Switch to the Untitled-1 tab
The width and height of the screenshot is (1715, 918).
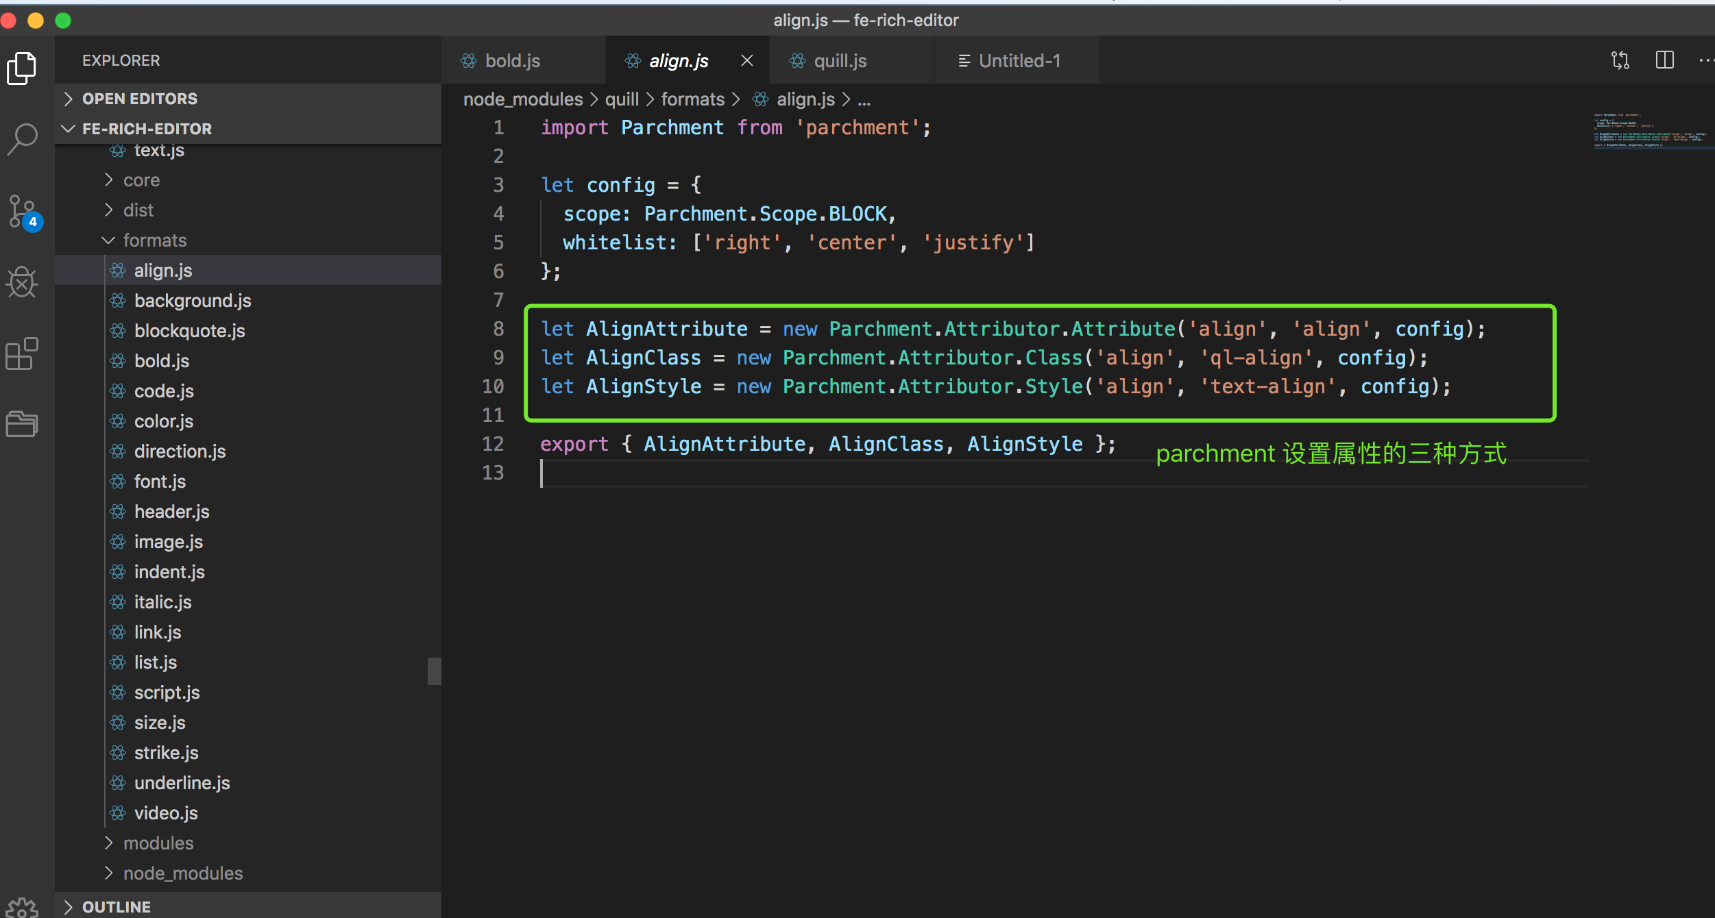click(1019, 61)
